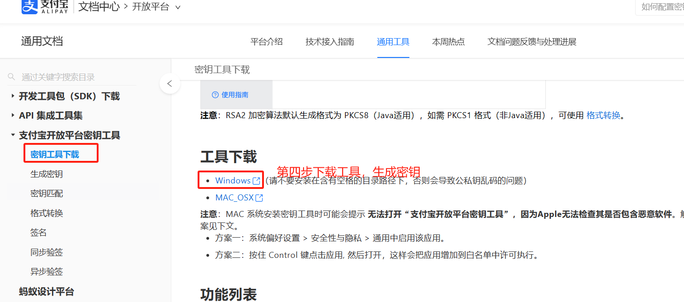Click the 密钥工具下载 page title
The width and height of the screenshot is (684, 302).
point(222,69)
